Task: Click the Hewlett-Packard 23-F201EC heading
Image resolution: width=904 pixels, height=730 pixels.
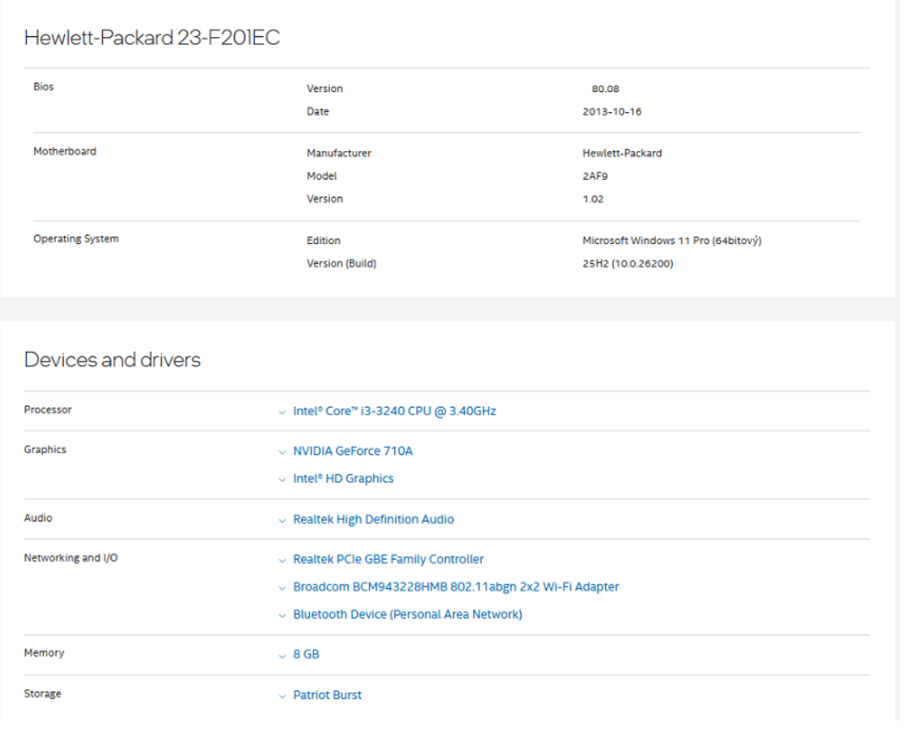Action: point(152,38)
